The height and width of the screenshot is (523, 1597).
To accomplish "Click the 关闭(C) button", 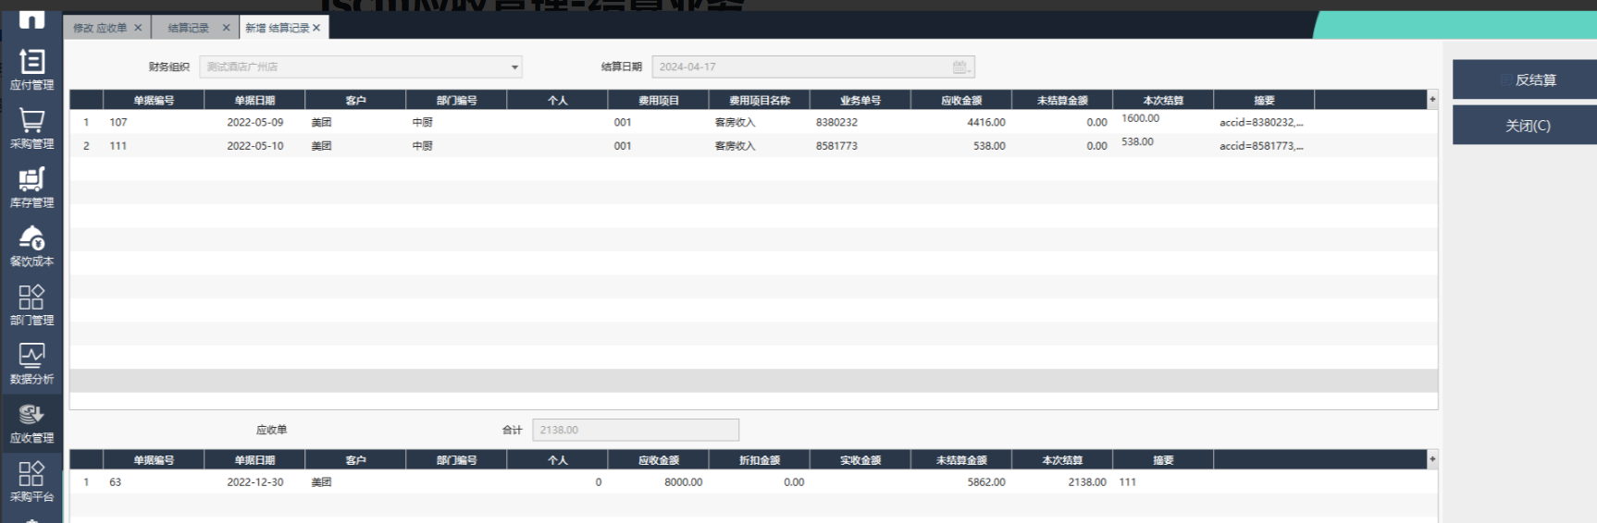I will pyautogui.click(x=1525, y=125).
